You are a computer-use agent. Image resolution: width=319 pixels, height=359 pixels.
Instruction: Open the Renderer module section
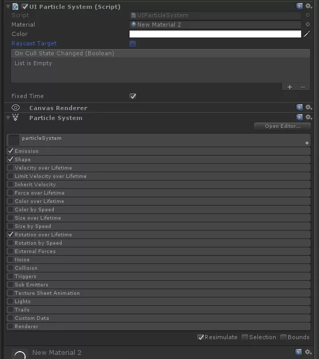(27, 327)
